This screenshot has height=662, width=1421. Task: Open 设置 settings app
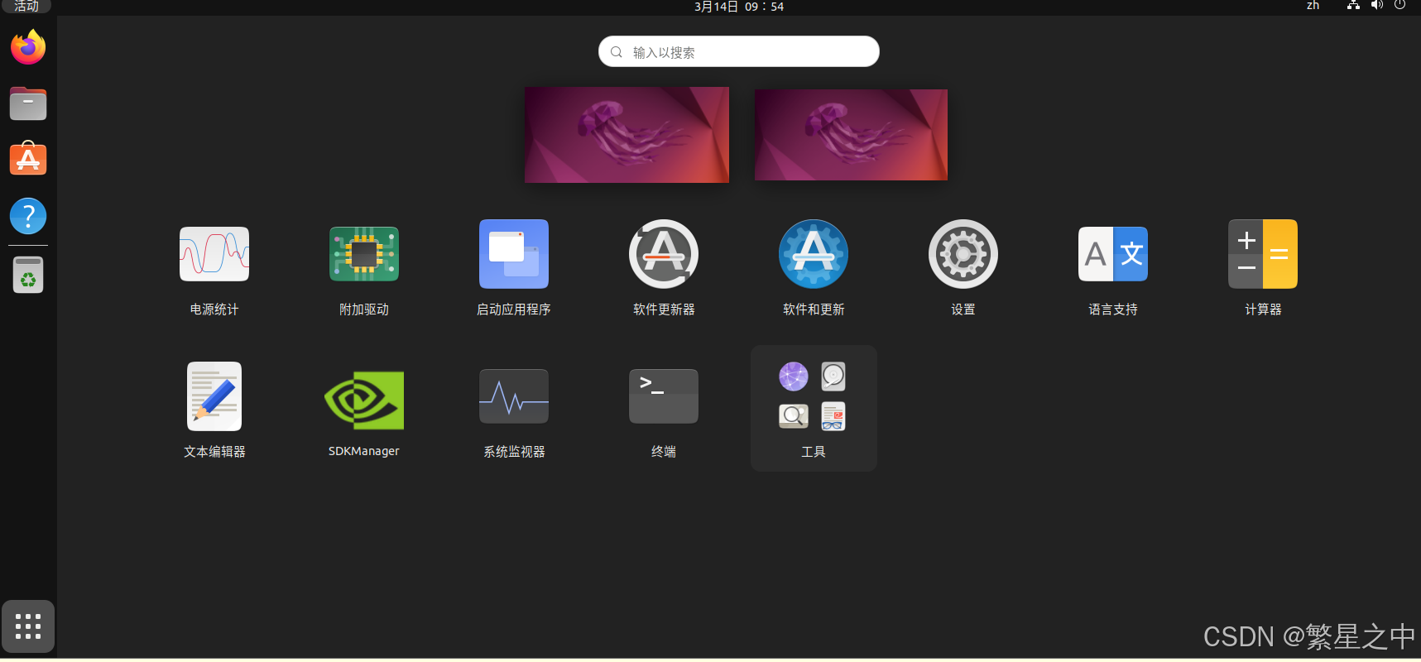pyautogui.click(x=963, y=254)
